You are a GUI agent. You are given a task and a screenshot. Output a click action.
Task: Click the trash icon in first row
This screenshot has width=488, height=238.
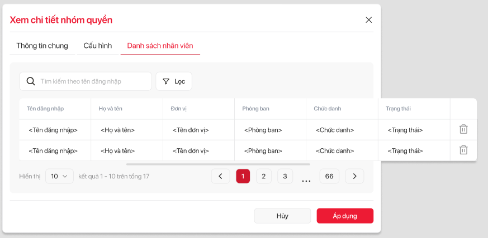[463, 129]
